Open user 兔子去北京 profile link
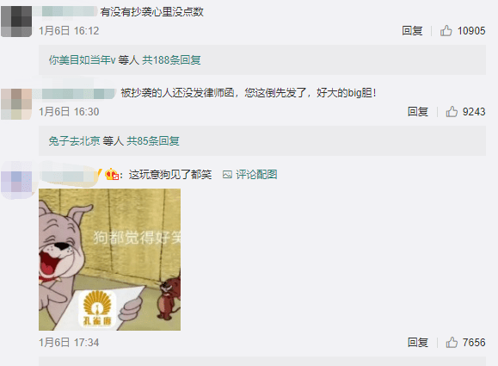Viewport: 498px width, 366px height. 74,140
